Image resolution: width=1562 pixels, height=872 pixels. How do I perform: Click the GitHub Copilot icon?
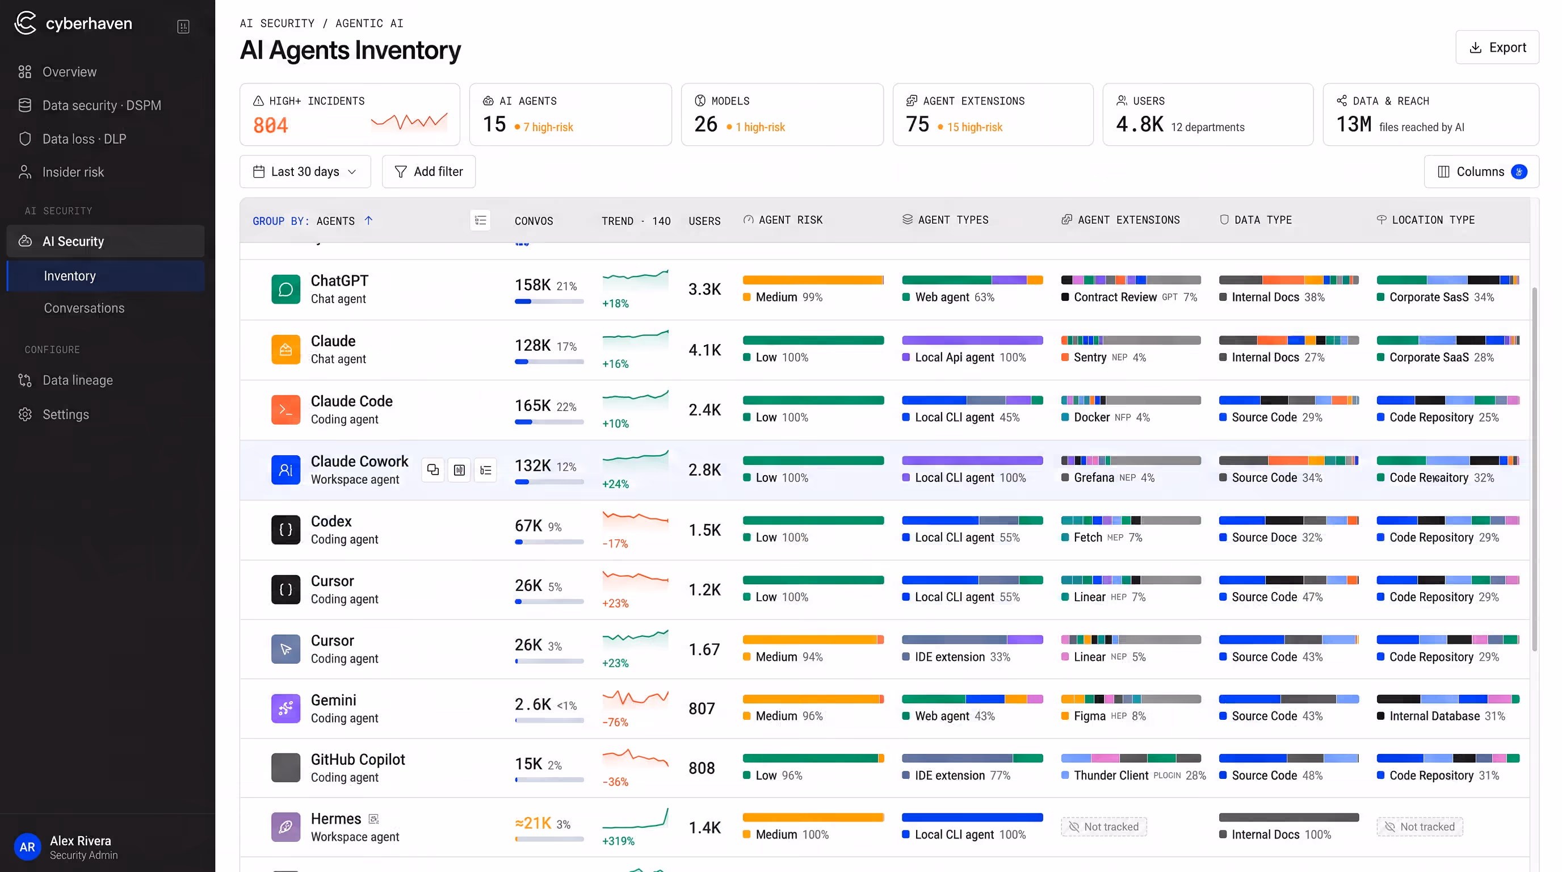285,768
